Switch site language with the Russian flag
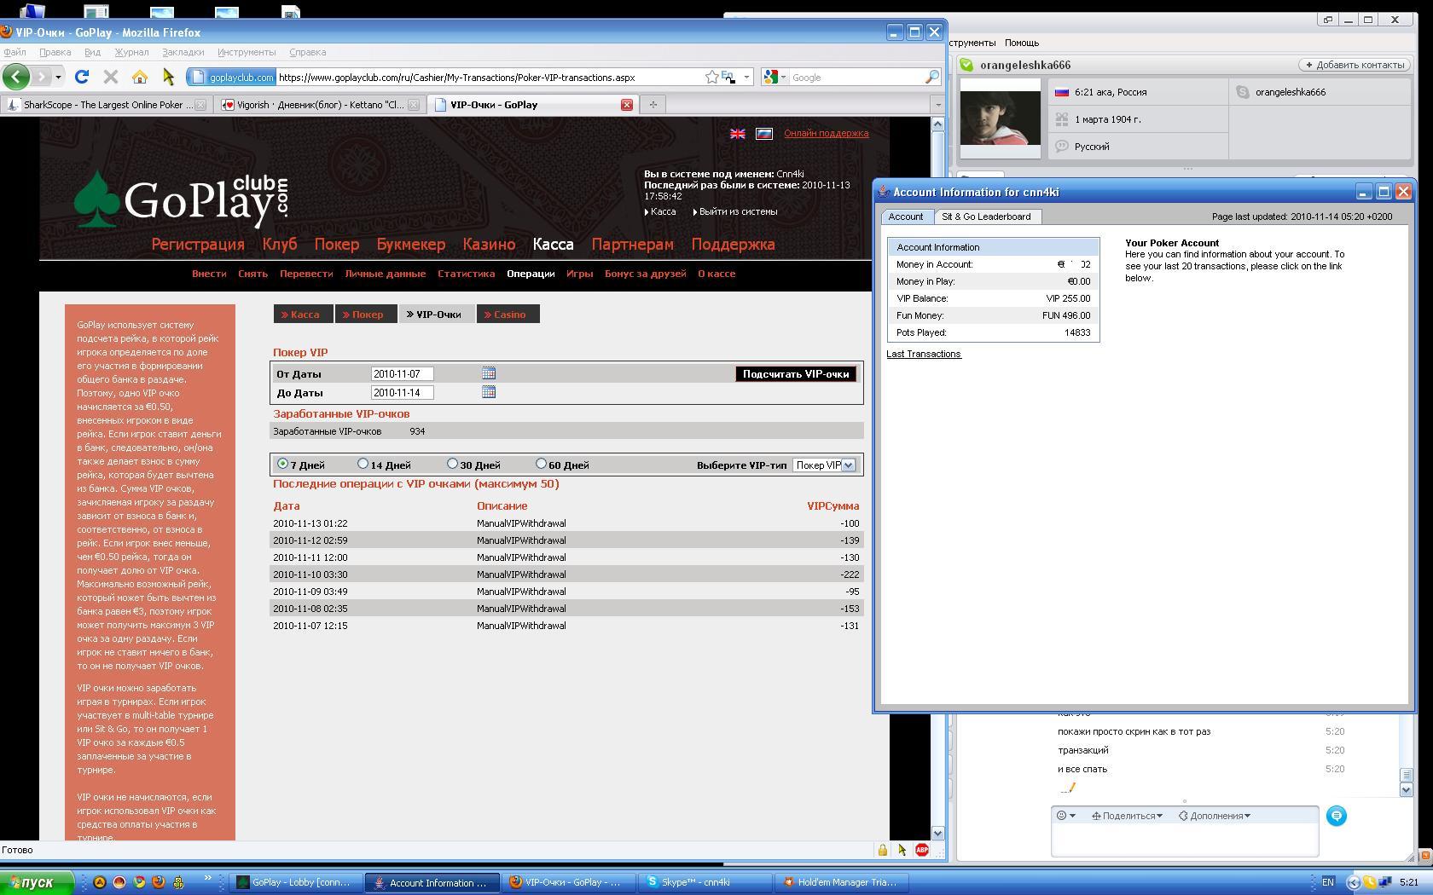 coord(764,133)
